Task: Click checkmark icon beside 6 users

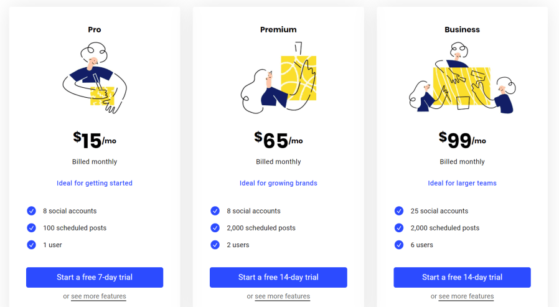Action: (399, 245)
